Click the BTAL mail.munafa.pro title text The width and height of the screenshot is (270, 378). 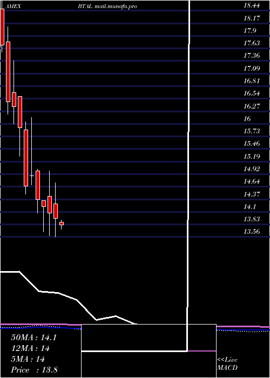click(107, 6)
